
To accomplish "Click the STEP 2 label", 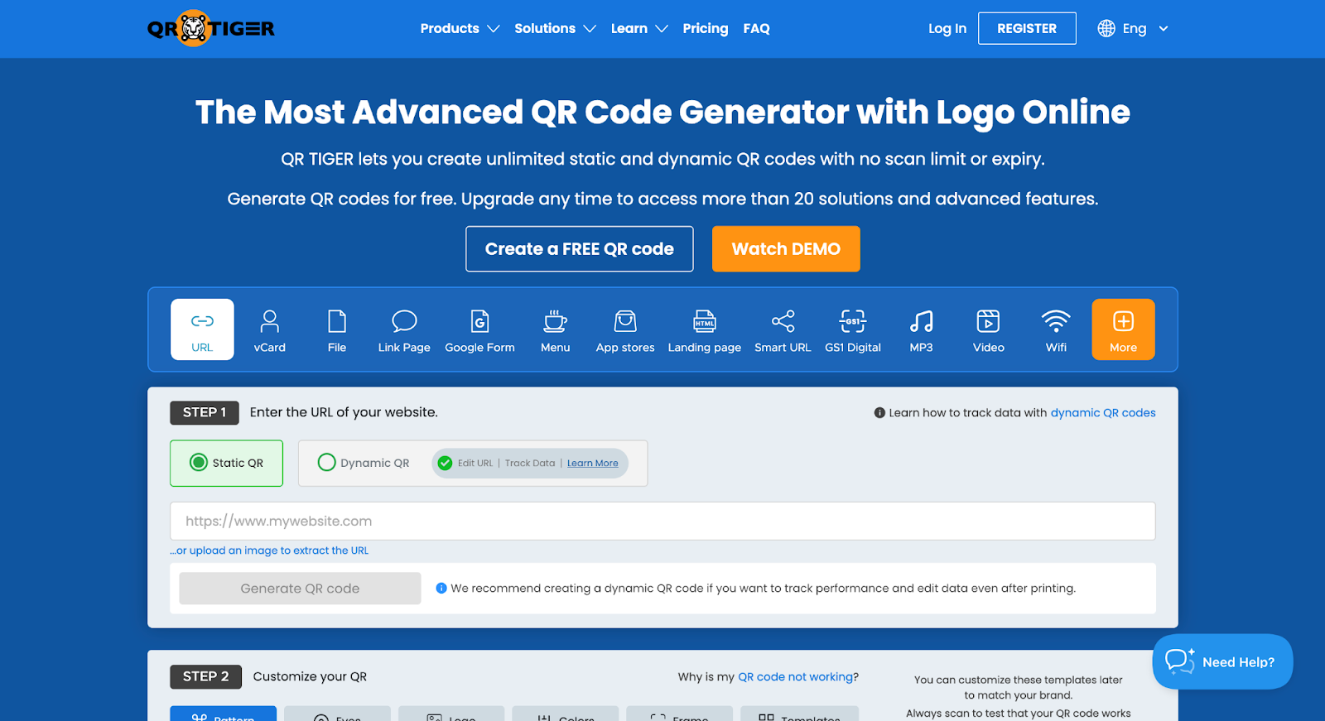I will 205,677.
